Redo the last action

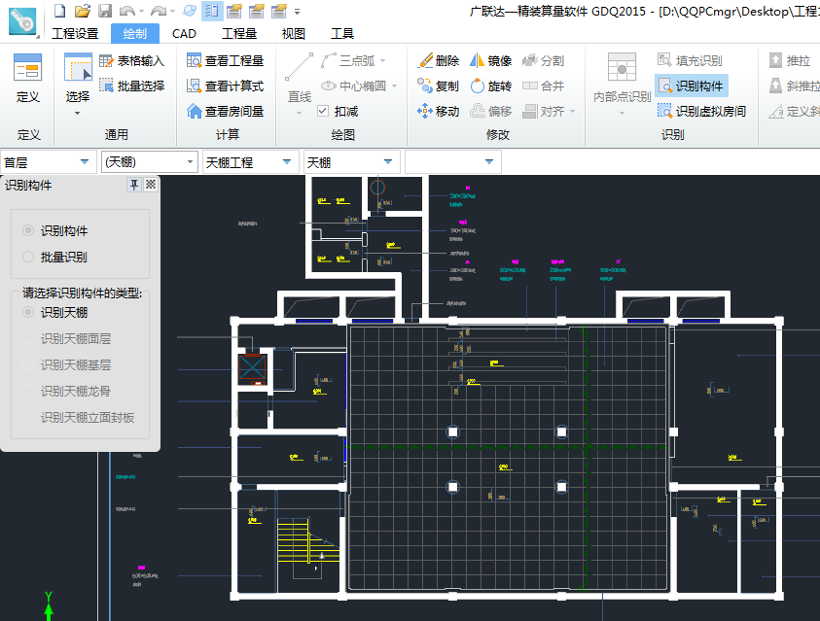(x=159, y=11)
